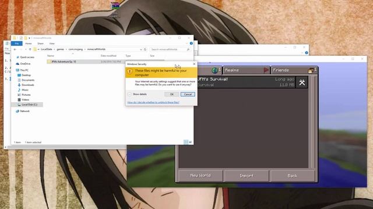This screenshot has height=209, width=373.
Task: Open the View ribbon tab
Action: [x=52, y=44]
